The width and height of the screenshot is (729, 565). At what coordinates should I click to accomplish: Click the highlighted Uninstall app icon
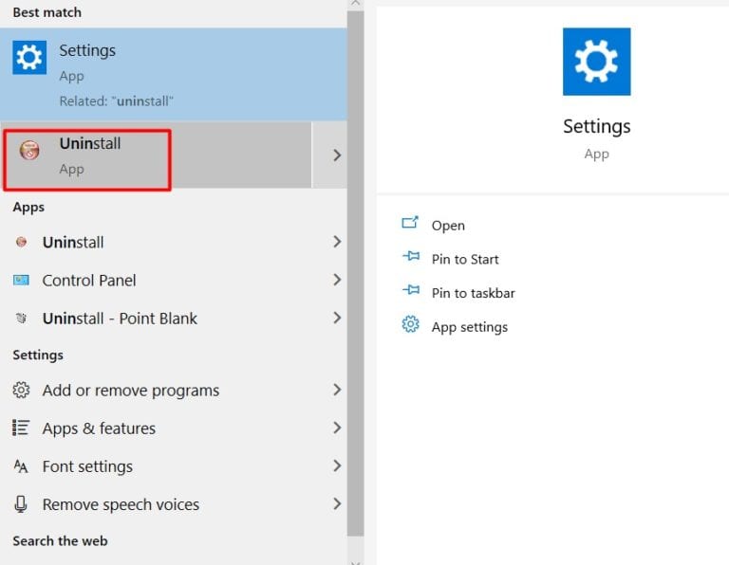pos(29,151)
